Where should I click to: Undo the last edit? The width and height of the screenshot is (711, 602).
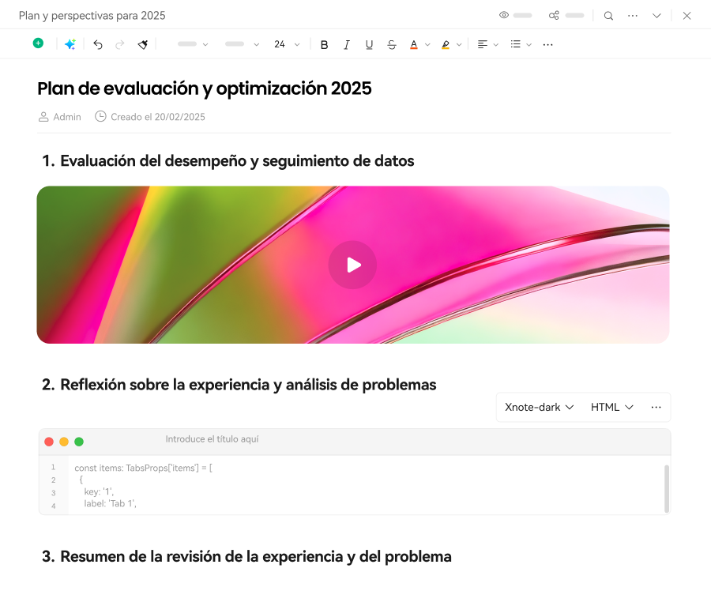pos(98,44)
